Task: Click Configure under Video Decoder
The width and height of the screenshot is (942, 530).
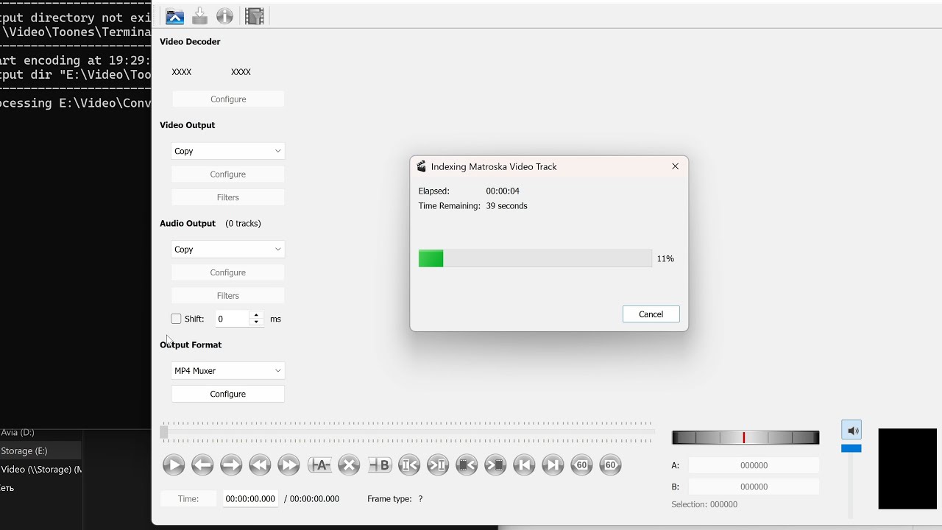Action: point(228,99)
